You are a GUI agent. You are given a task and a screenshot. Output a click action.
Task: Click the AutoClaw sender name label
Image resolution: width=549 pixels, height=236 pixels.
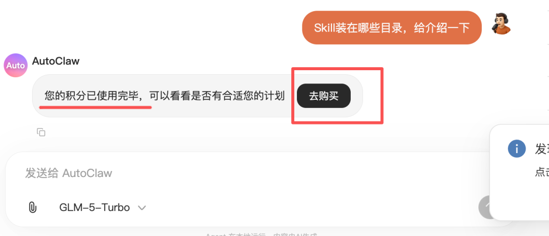56,61
